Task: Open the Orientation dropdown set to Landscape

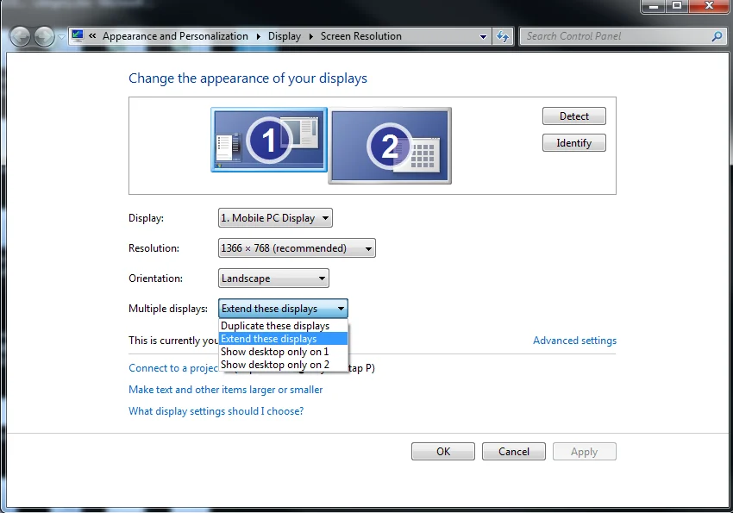Action: pos(273,278)
